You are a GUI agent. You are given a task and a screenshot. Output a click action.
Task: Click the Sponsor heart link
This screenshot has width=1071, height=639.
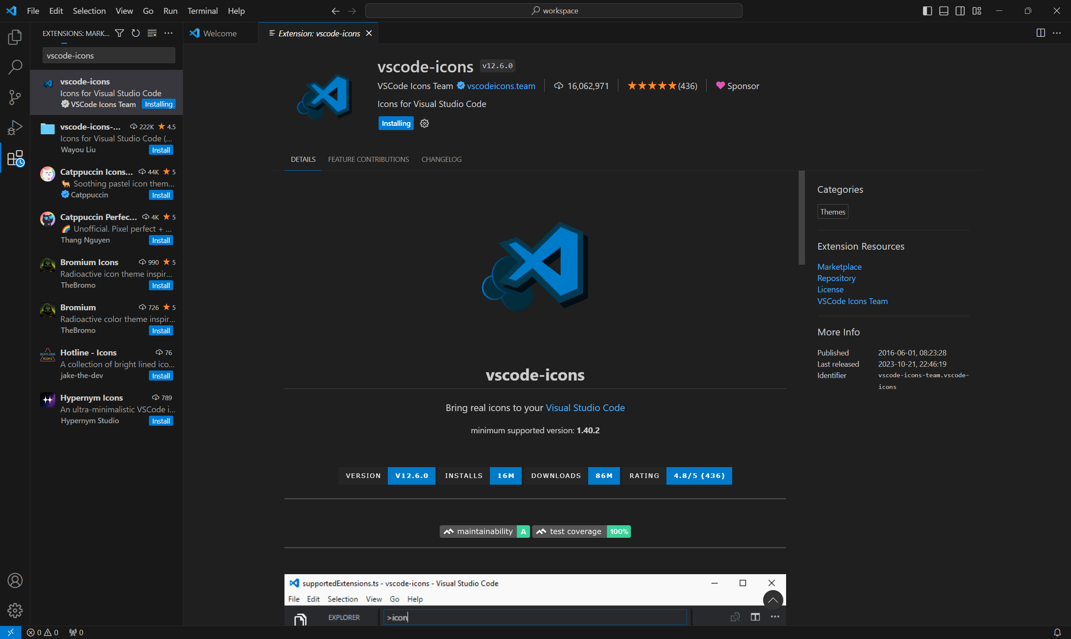click(737, 86)
